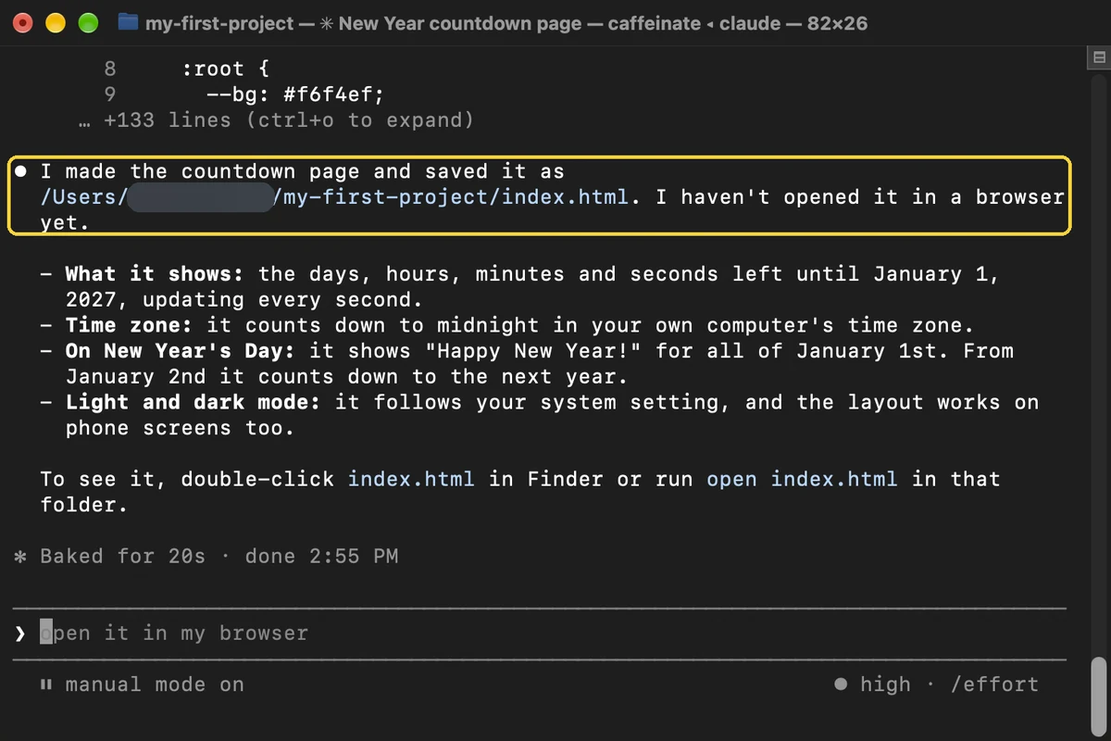Click the "my-first-project" title bar name
The height and width of the screenshot is (741, 1111).
219,23
